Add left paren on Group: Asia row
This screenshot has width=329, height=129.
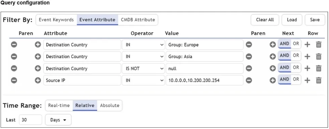click(38, 56)
